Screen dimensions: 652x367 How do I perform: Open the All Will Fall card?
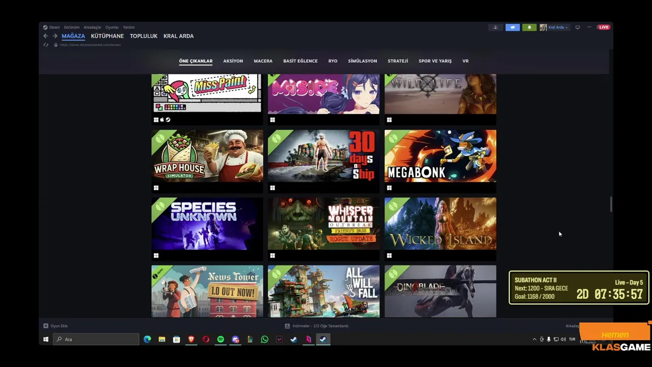323,291
